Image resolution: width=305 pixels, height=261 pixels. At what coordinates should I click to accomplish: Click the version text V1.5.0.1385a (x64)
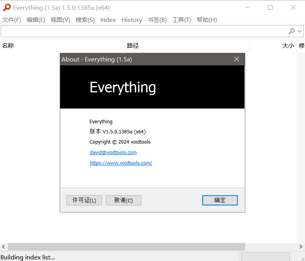(124, 132)
